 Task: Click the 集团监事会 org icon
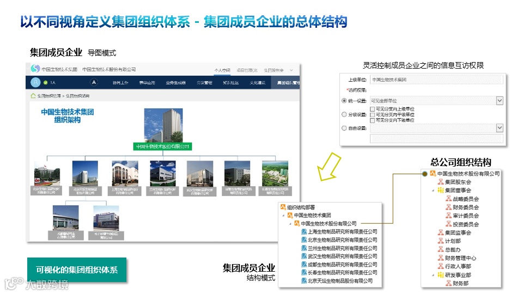point(441,232)
